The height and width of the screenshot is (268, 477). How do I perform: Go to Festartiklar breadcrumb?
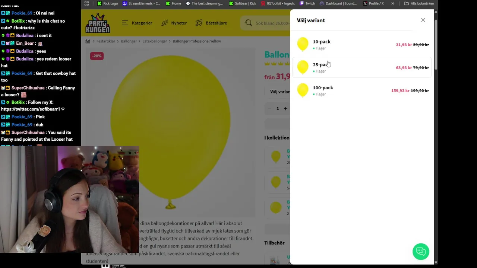pos(106,41)
